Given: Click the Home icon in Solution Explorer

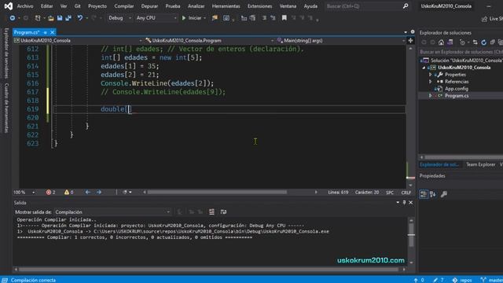Looking at the screenshot, I should pos(442,42).
